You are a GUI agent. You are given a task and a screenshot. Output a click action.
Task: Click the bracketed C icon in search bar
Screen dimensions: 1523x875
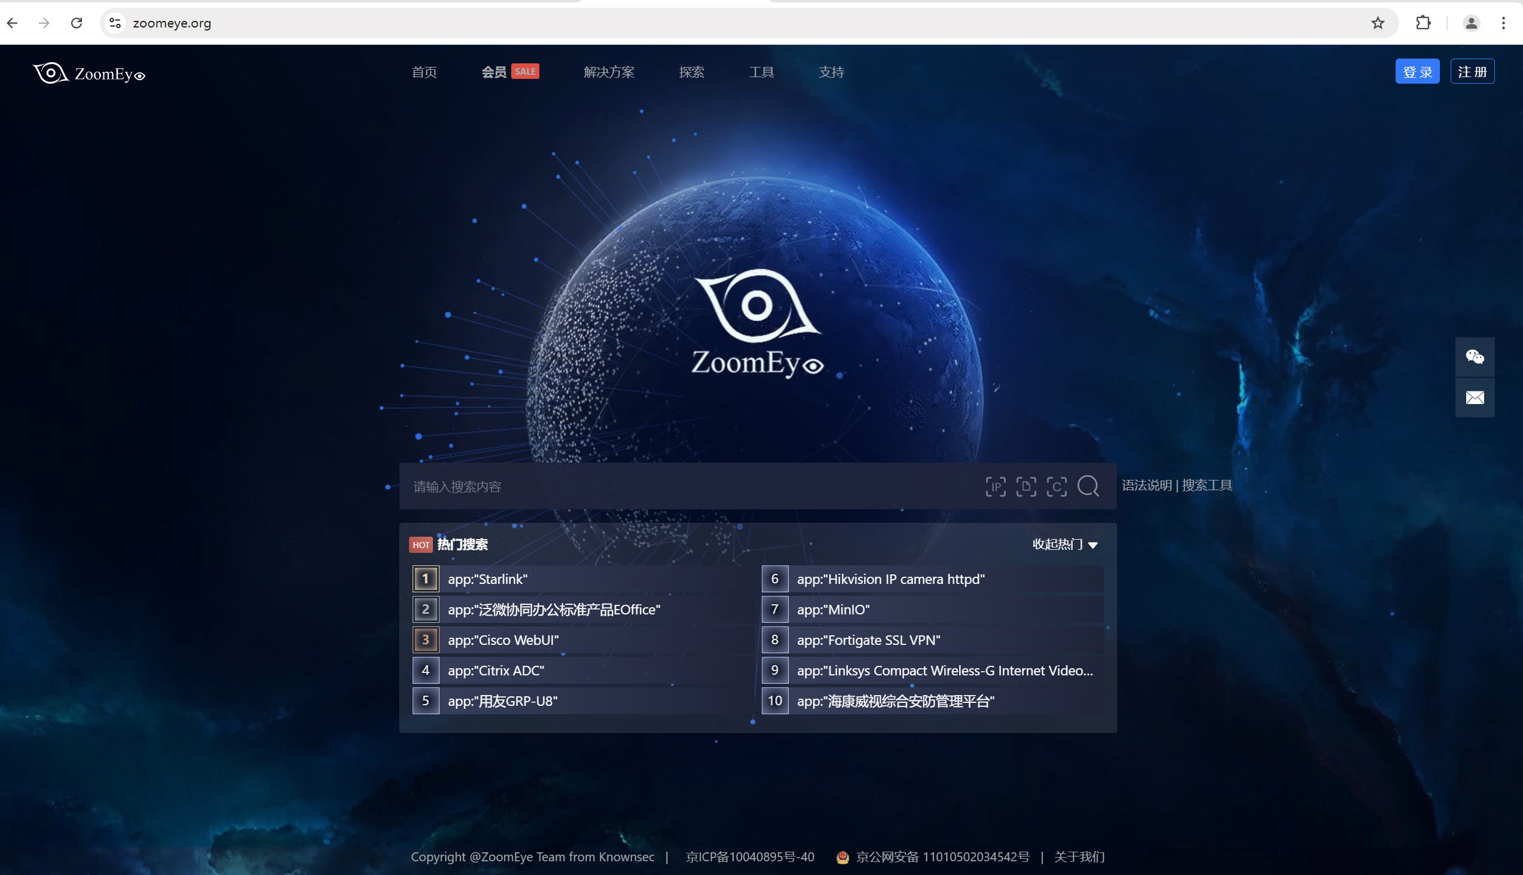(x=1057, y=486)
